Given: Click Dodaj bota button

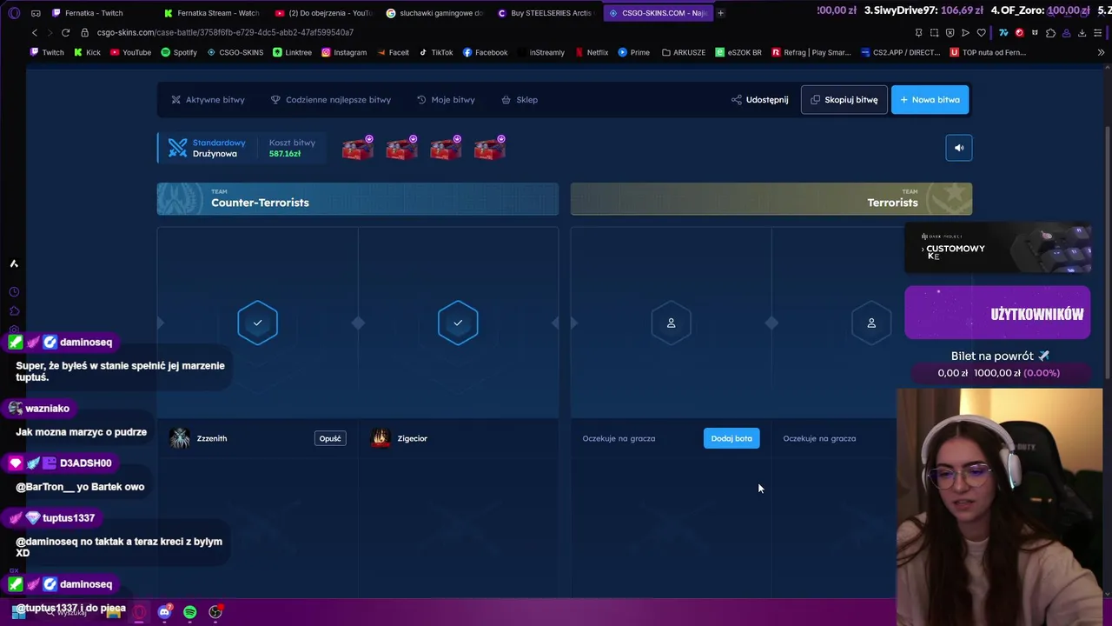Looking at the screenshot, I should coord(731,438).
